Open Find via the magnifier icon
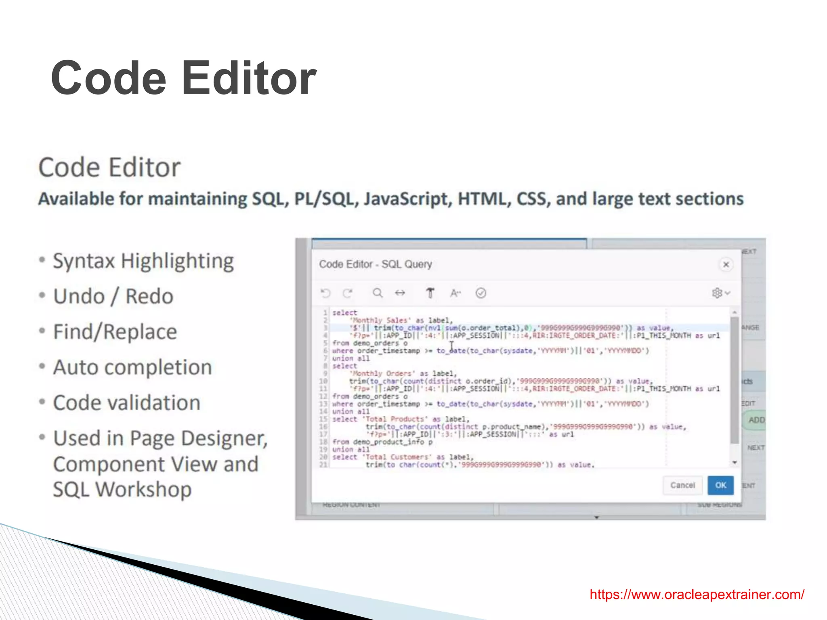 pyautogui.click(x=378, y=293)
